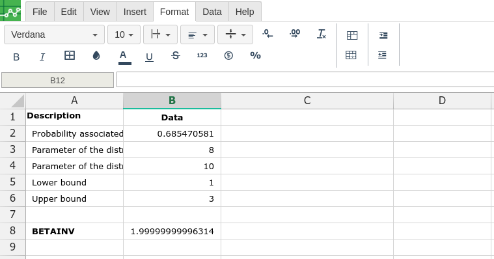Apply percent number format
Viewport: 494px width, 259px height.
point(256,56)
